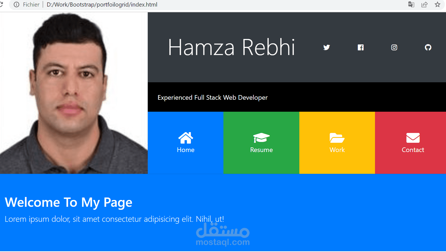Click the Experienced Full Stack Web Developer text
The height and width of the screenshot is (252, 446).
[x=212, y=98]
